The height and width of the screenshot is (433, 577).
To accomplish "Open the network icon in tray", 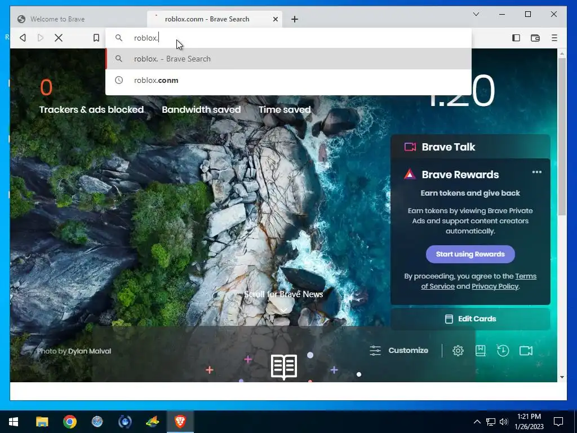I will click(x=491, y=422).
